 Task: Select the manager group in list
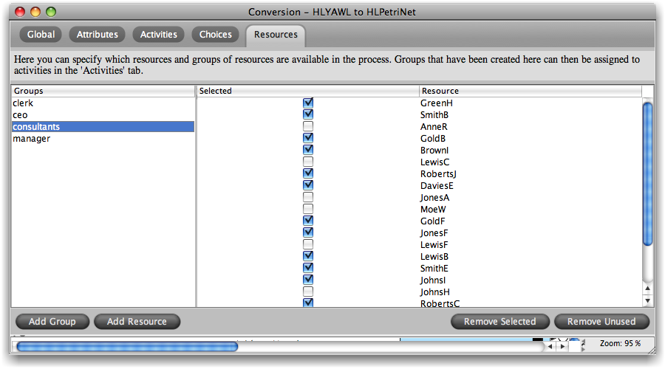(x=32, y=139)
